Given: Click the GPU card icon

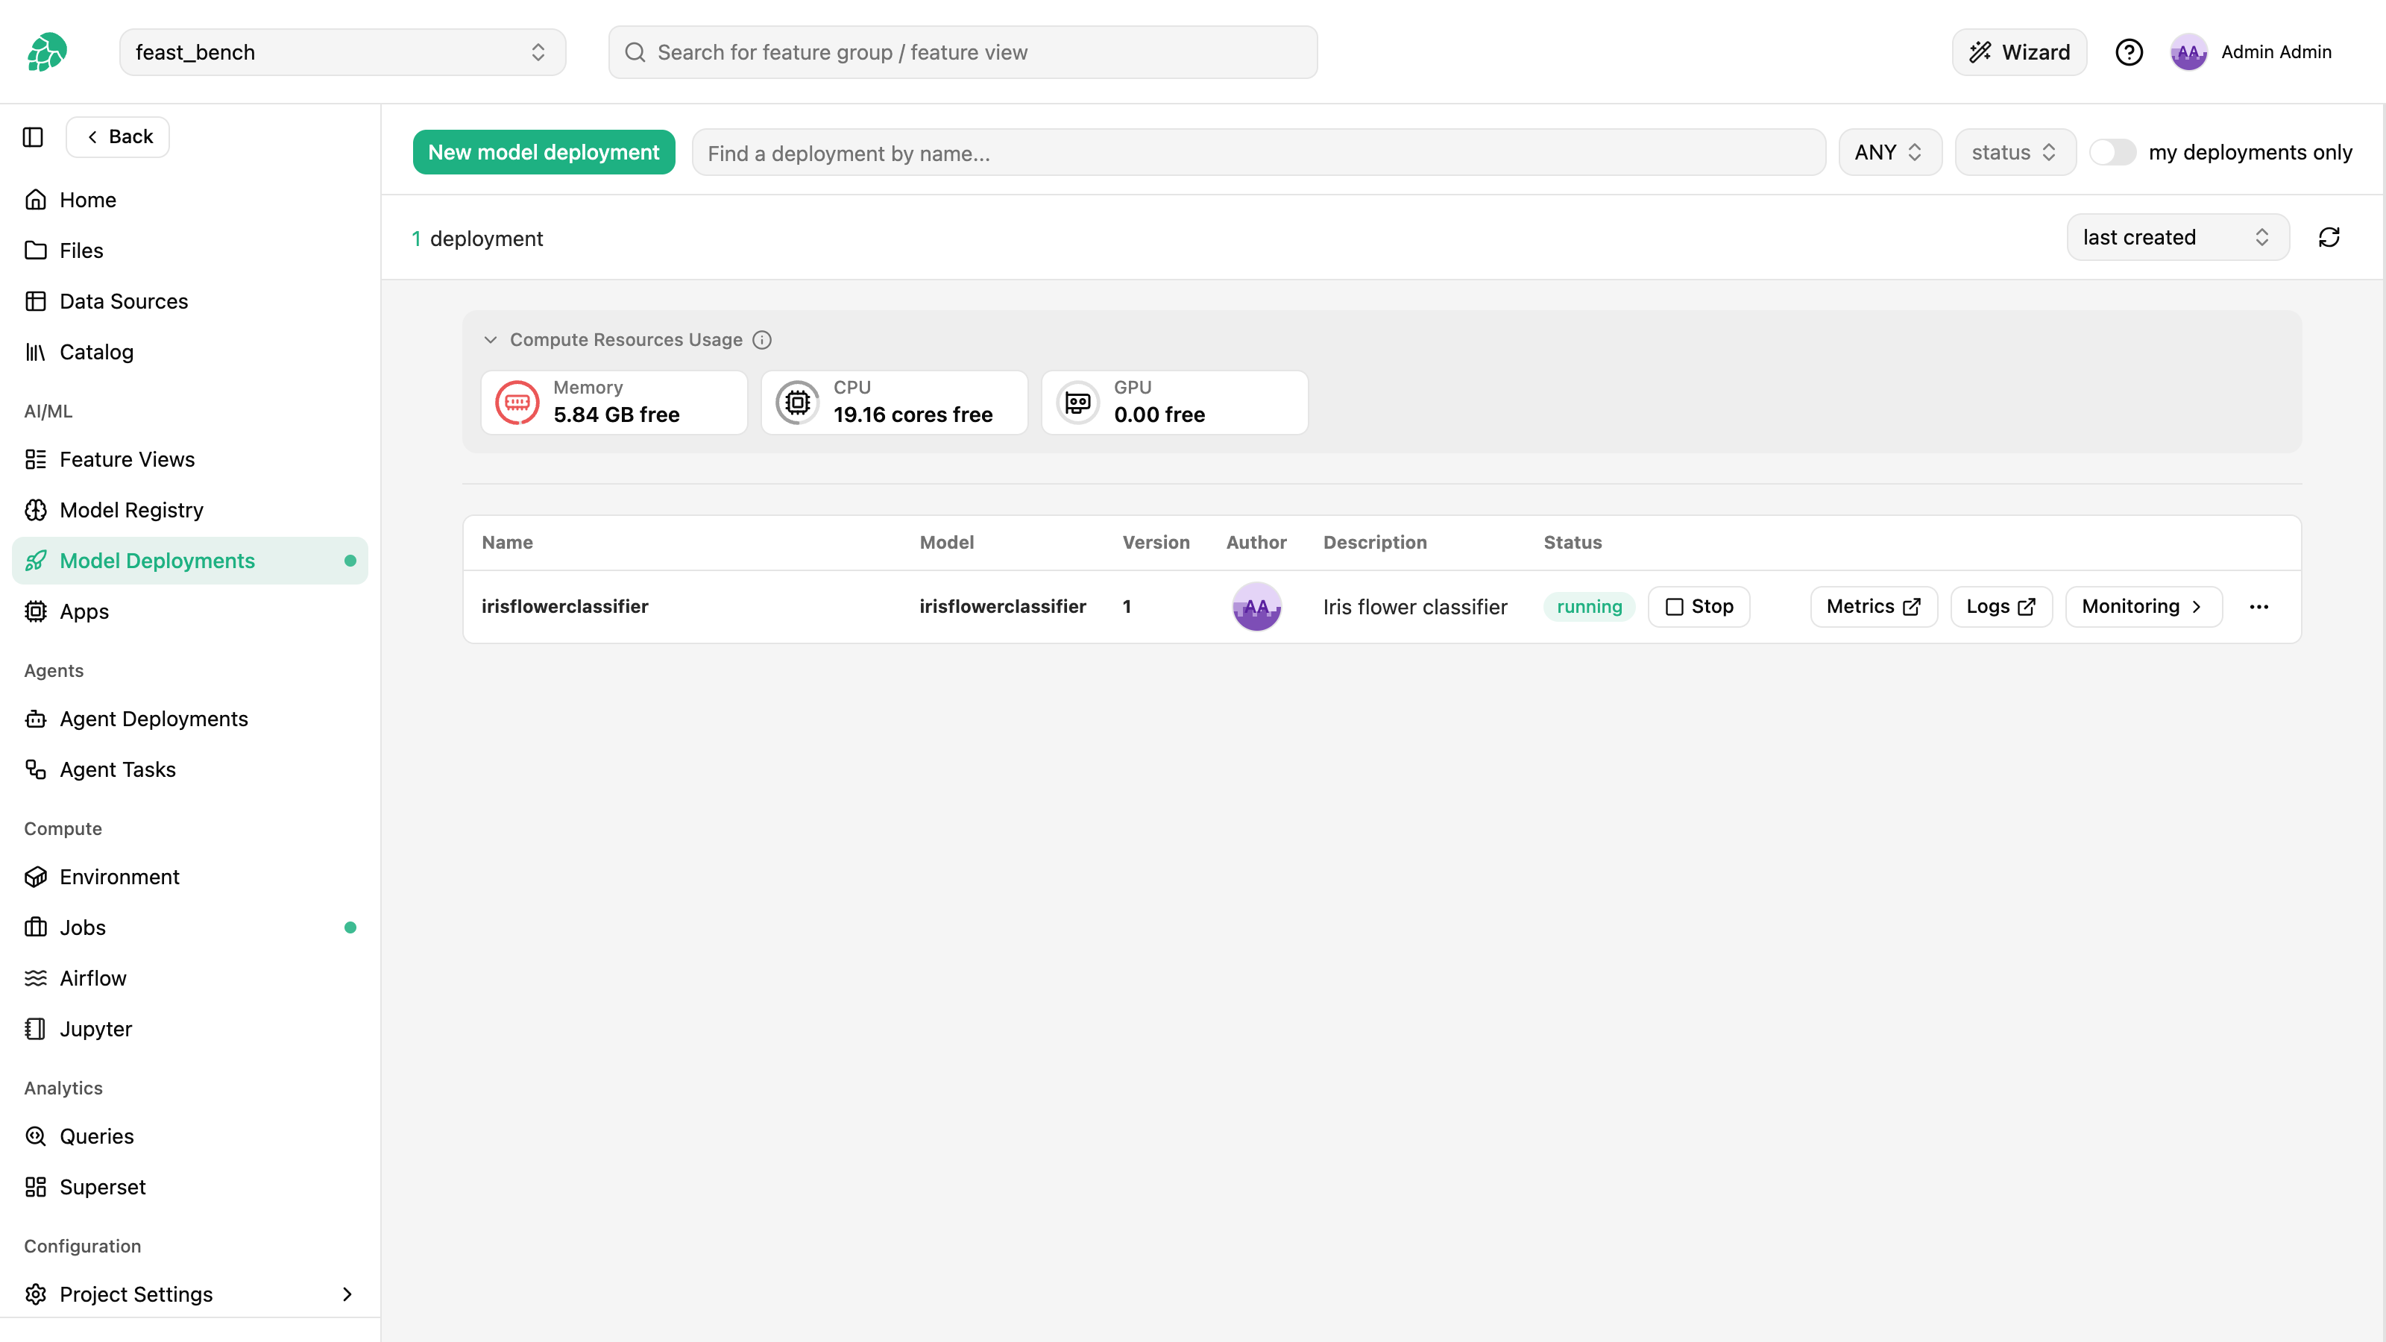Looking at the screenshot, I should pyautogui.click(x=1077, y=402).
